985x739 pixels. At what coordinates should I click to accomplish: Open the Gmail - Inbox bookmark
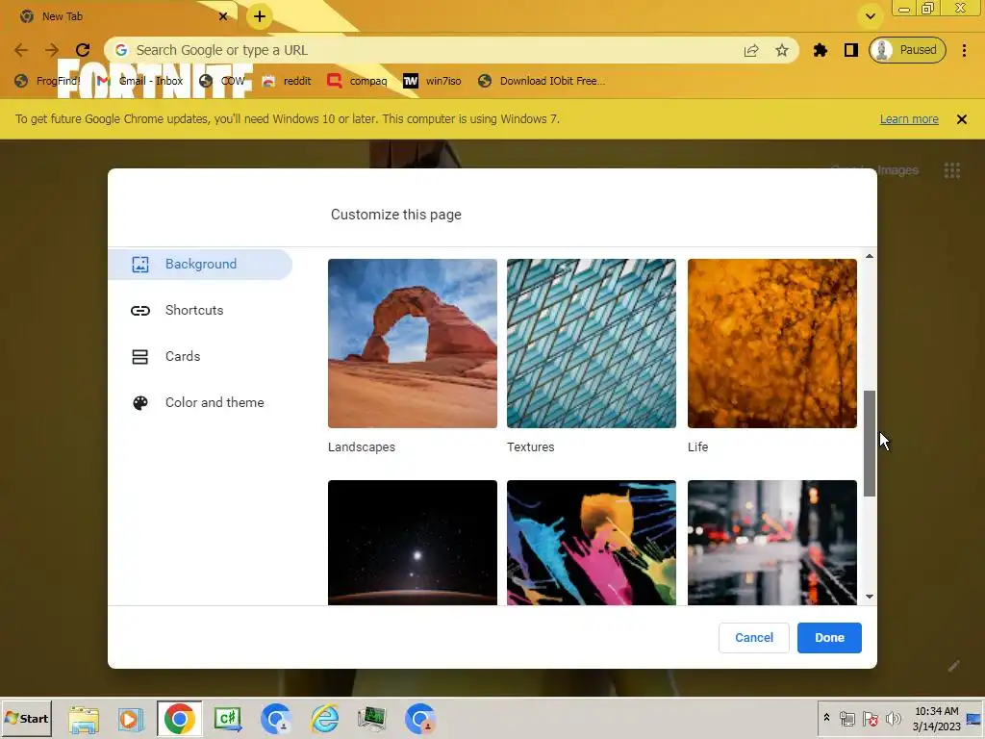coord(139,81)
